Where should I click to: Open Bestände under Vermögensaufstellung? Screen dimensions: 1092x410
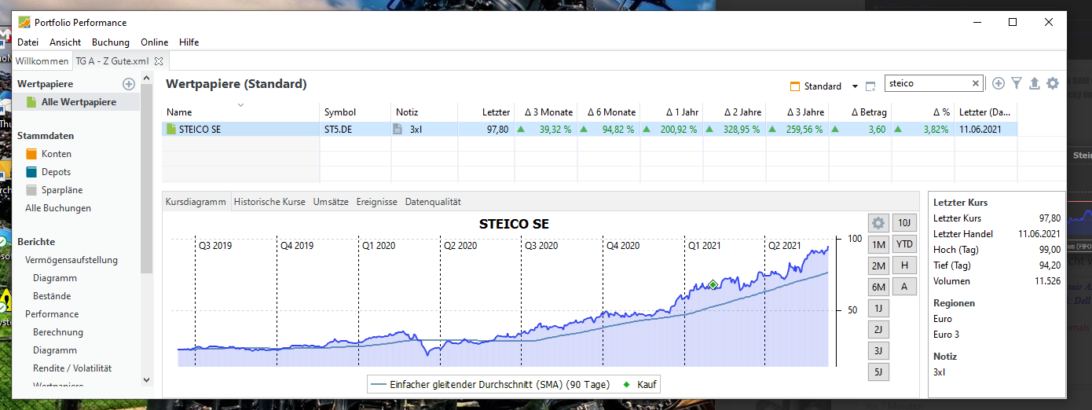click(52, 296)
